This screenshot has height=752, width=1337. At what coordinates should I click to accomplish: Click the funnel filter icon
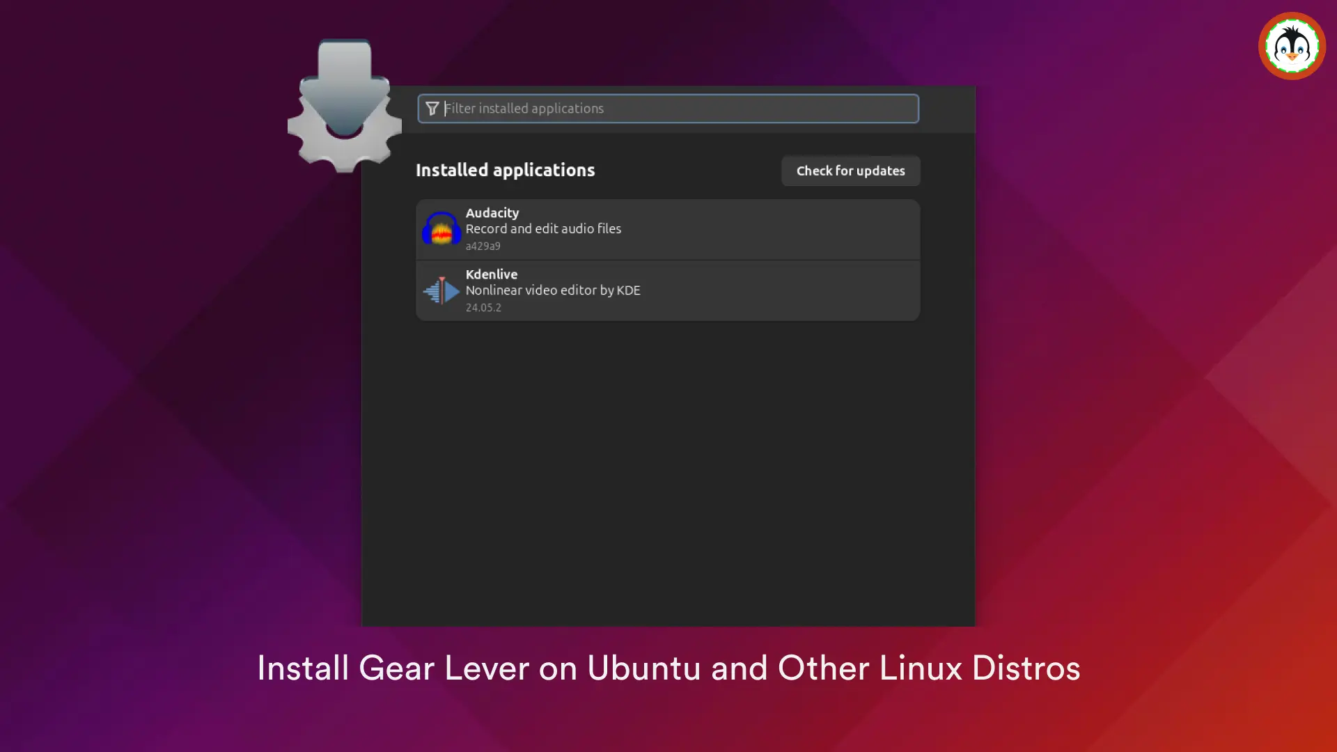click(432, 109)
